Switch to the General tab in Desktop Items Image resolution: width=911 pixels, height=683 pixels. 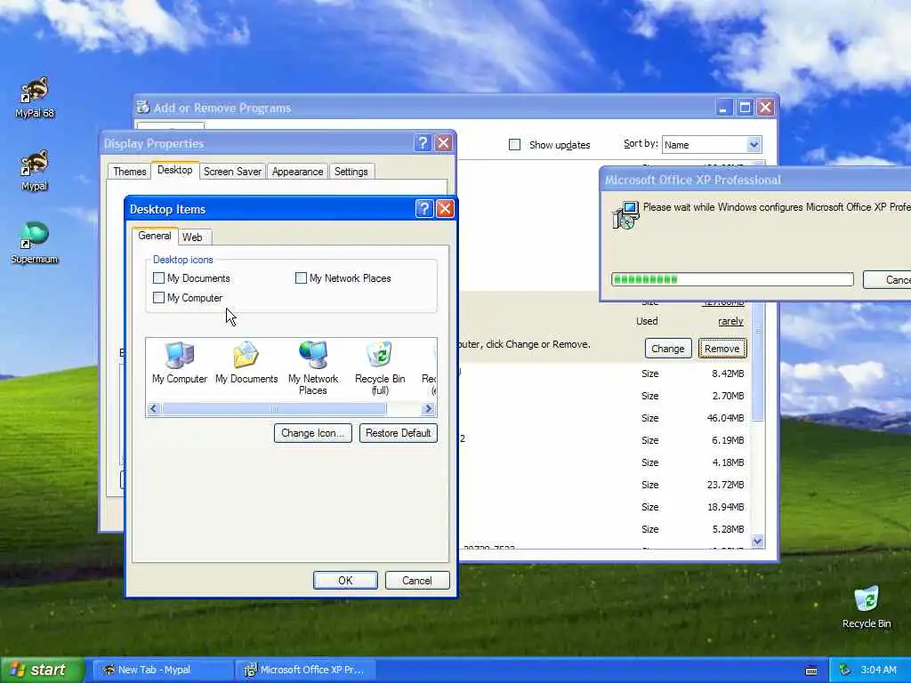[155, 236]
